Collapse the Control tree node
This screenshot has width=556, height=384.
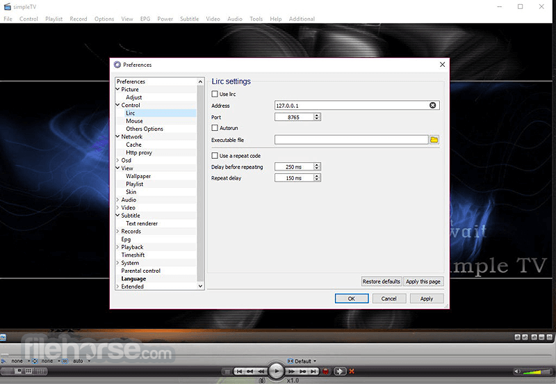click(117, 104)
